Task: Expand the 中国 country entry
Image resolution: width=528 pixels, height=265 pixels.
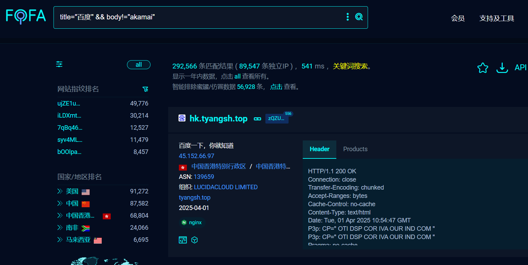Action: pyautogui.click(x=60, y=203)
